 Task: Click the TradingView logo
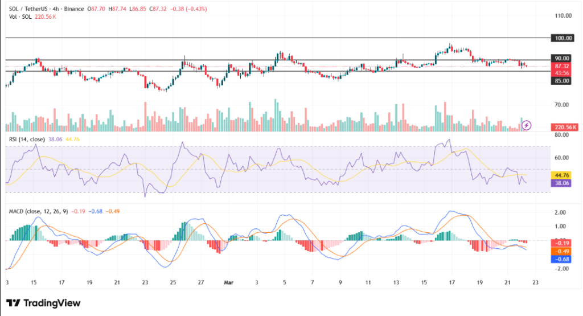click(x=43, y=303)
